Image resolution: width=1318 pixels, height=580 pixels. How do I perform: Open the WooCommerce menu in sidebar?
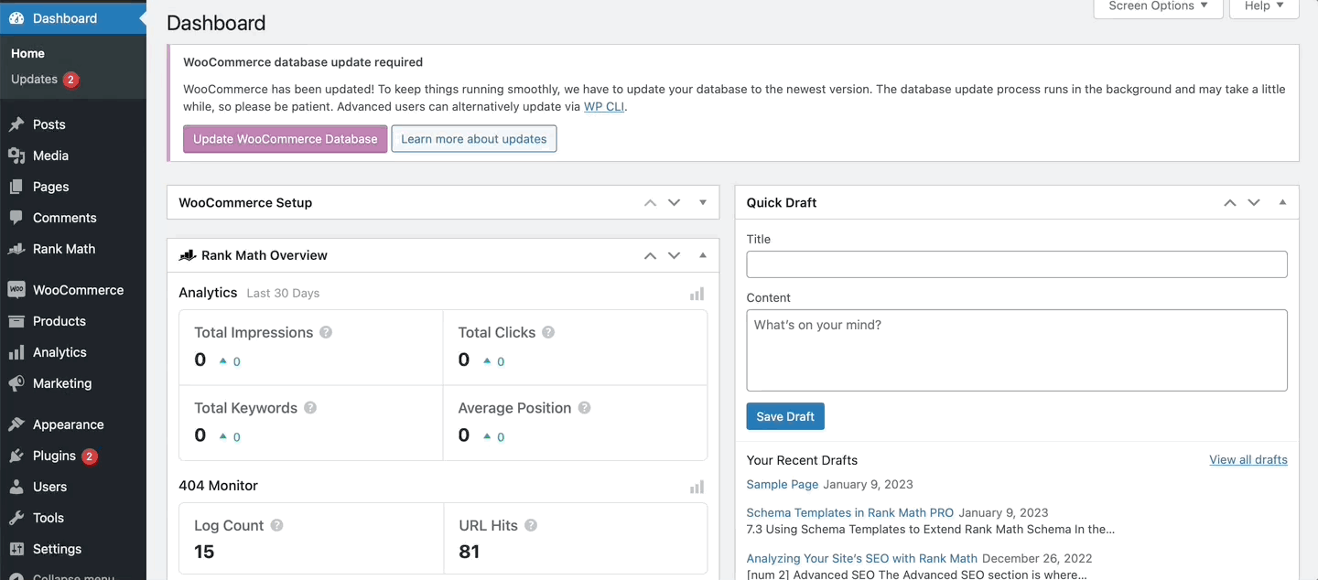(78, 290)
